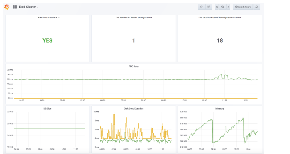Shift time range backward with left arrow
This screenshot has width=290, height=154.
pyautogui.click(x=217, y=7)
